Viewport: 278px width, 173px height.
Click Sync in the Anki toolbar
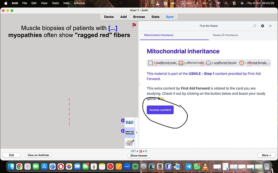170,17
